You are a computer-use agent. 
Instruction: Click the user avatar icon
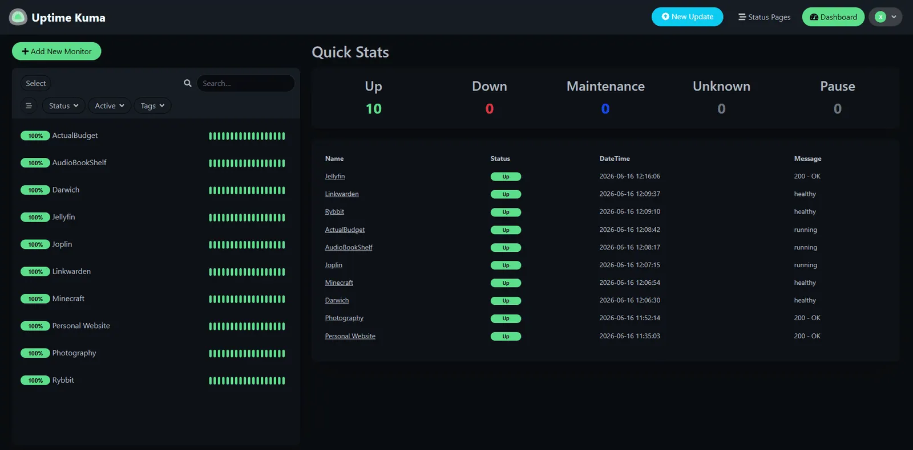coord(880,17)
